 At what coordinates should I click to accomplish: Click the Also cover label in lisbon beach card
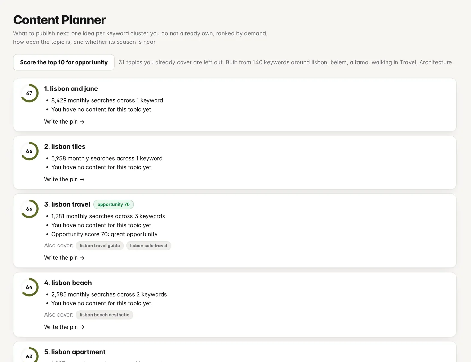coord(59,315)
